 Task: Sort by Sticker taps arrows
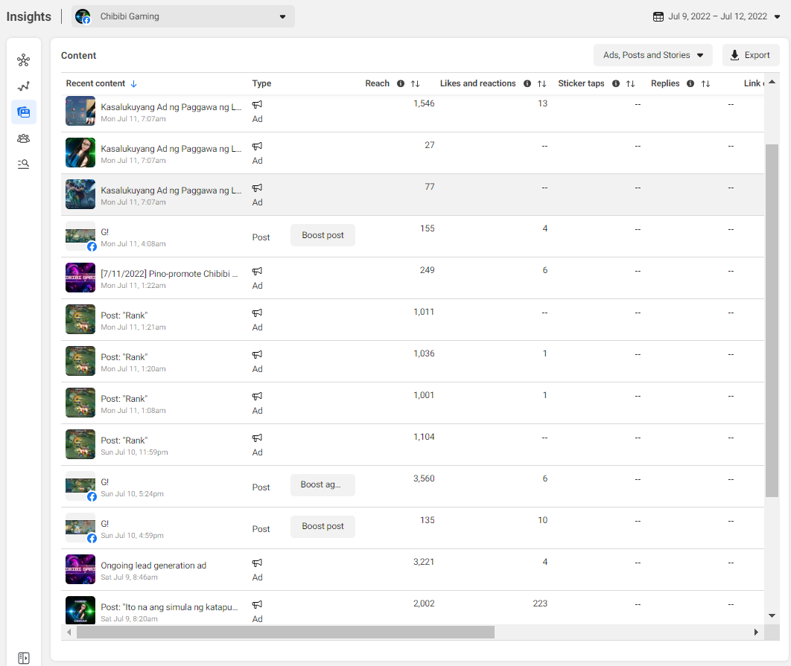tap(631, 83)
